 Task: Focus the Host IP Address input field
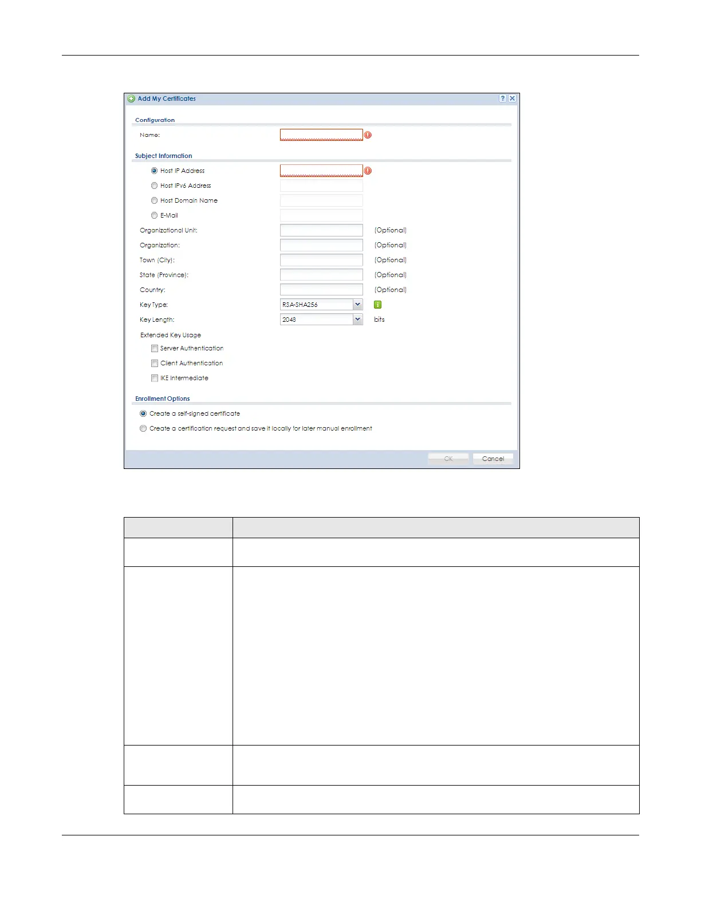(321, 171)
